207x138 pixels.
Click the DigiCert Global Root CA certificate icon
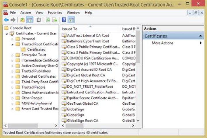(64, 75)
